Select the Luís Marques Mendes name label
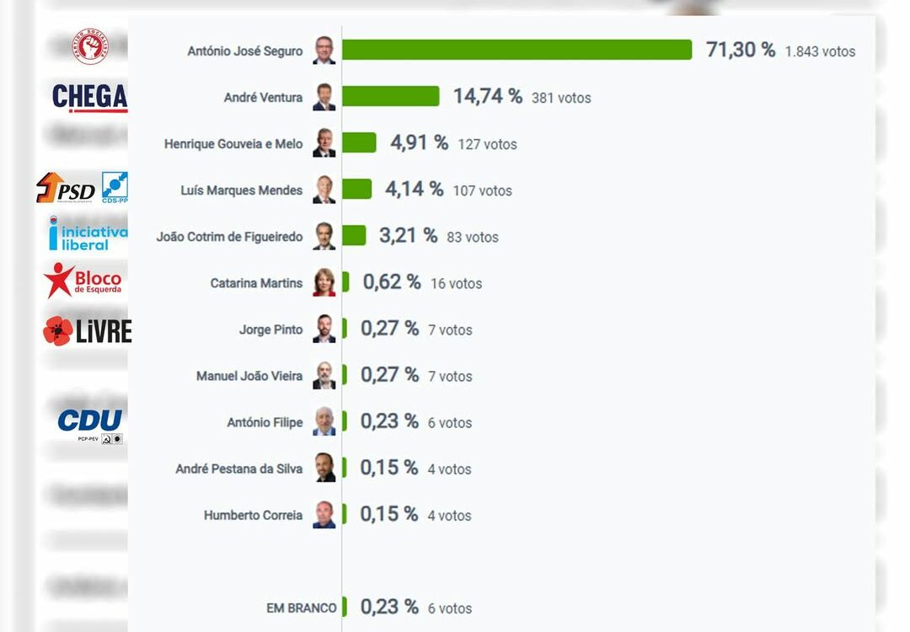This screenshot has height=632, width=910. (241, 190)
